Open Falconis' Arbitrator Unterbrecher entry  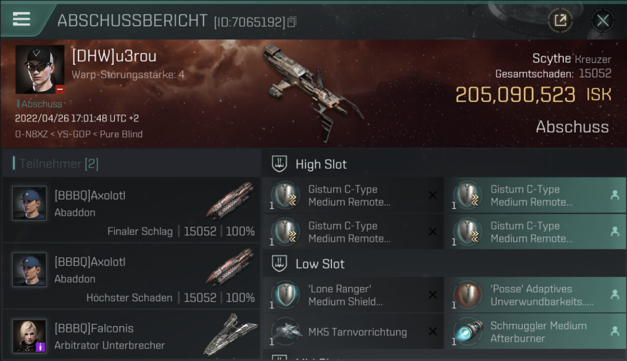131,335
